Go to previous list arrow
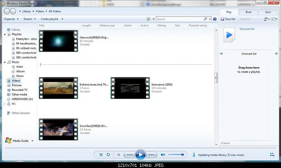Viewport: 281px width, 168px height. tap(222, 54)
